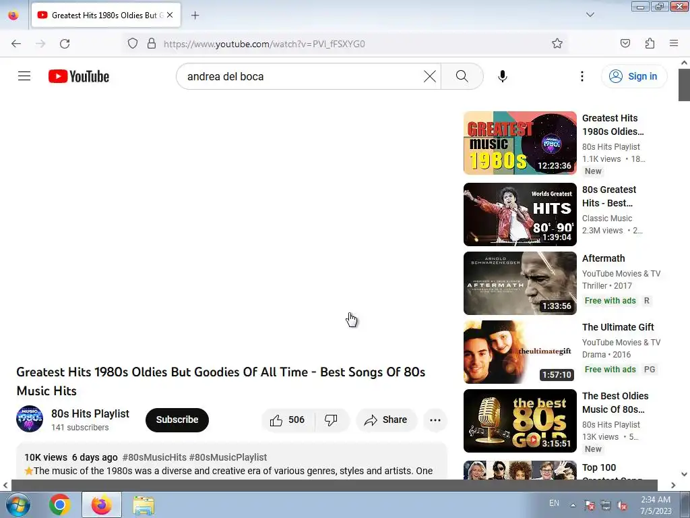Reload the current page
Screen dimensions: 690x518
point(65,44)
